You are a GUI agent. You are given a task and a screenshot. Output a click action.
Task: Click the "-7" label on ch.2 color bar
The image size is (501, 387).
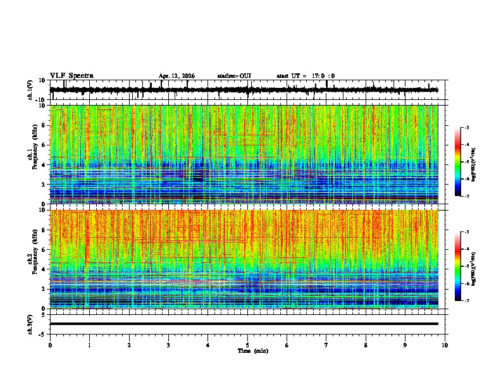[x=466, y=301]
